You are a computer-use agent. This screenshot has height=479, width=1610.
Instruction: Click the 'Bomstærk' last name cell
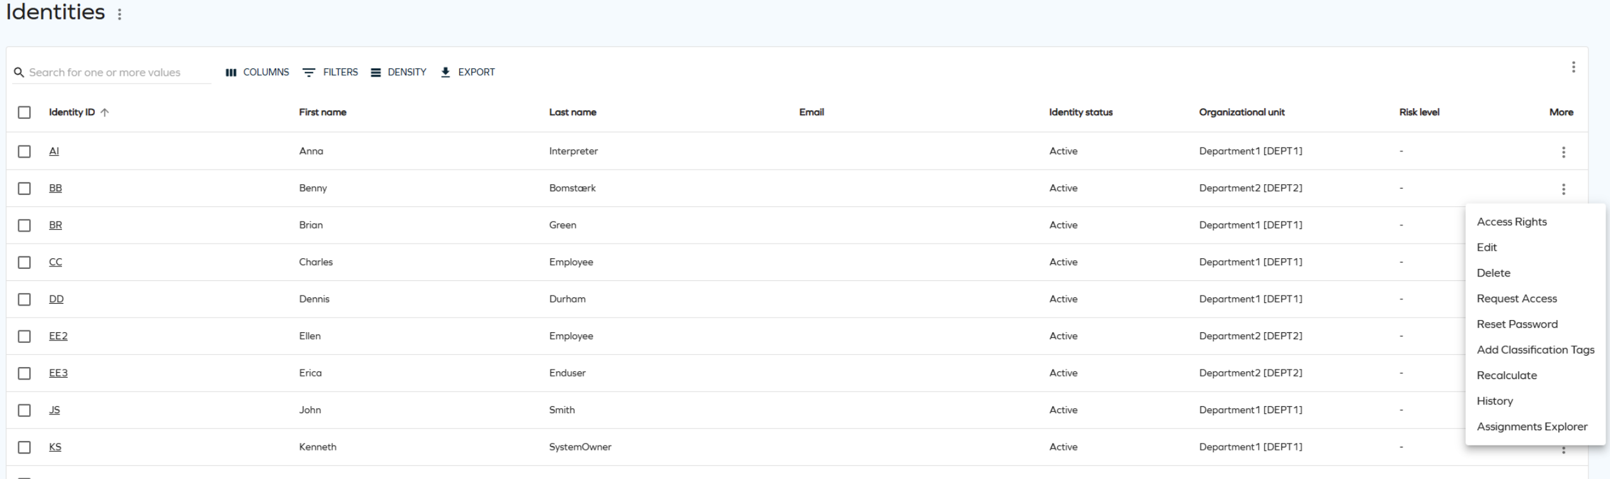pos(573,188)
